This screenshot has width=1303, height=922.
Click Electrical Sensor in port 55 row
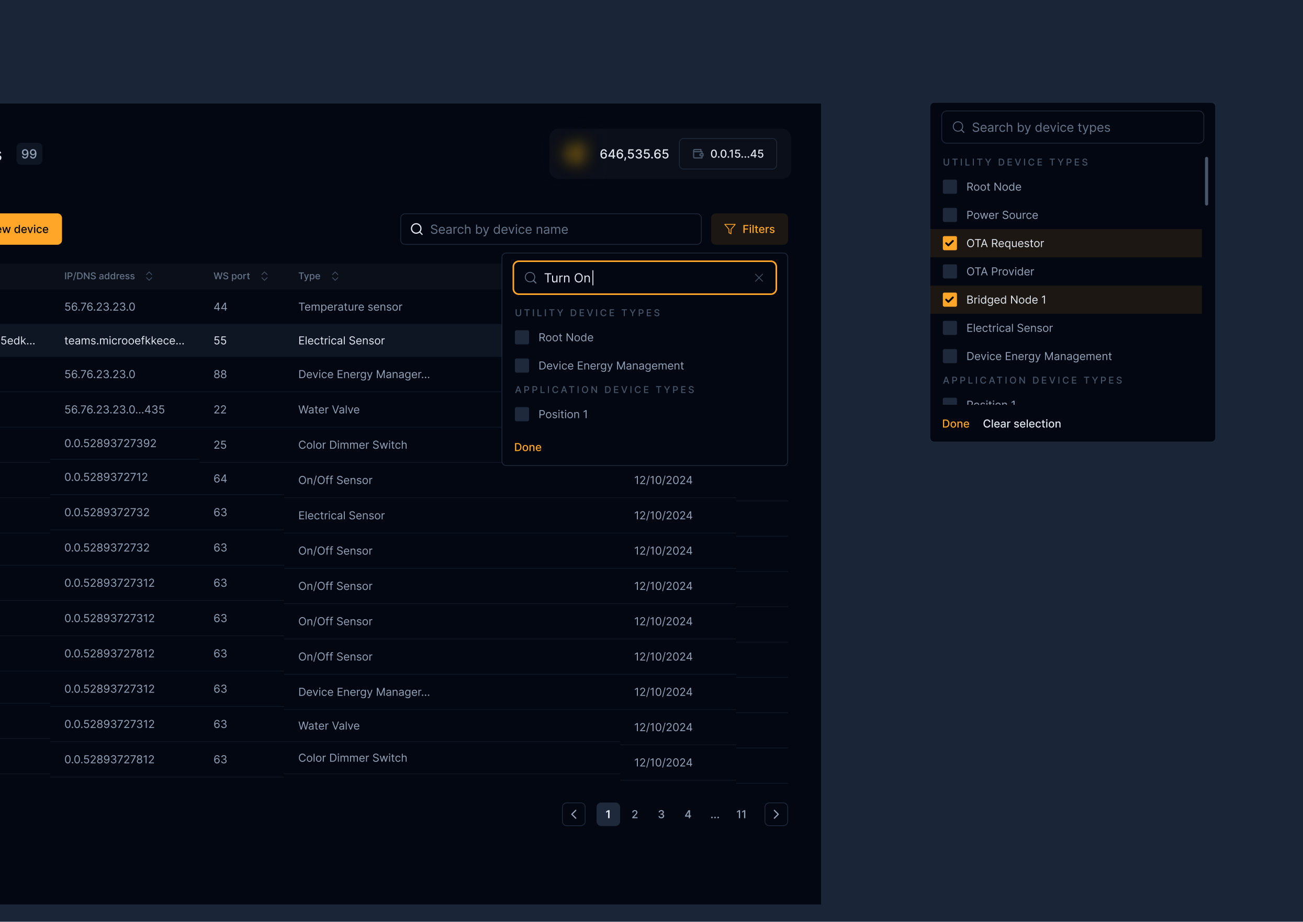[x=341, y=340]
